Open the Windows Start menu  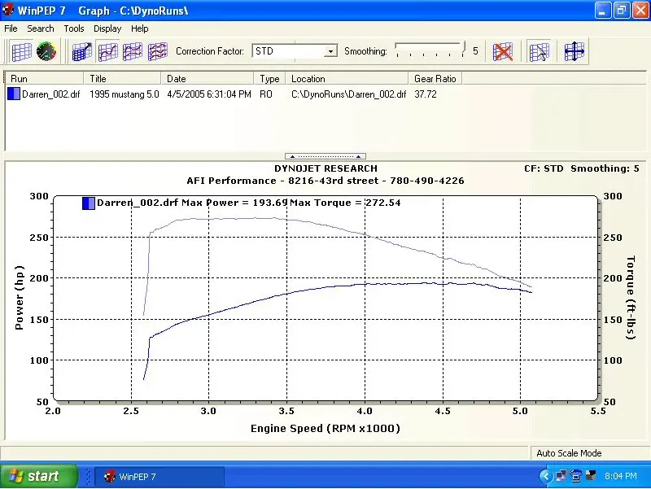(38, 476)
